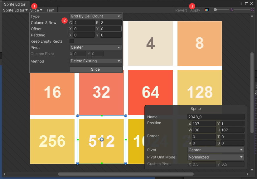Click the right arrow of horizontal scrollbar
Screen dimensions: 257x179
click(247, 174)
